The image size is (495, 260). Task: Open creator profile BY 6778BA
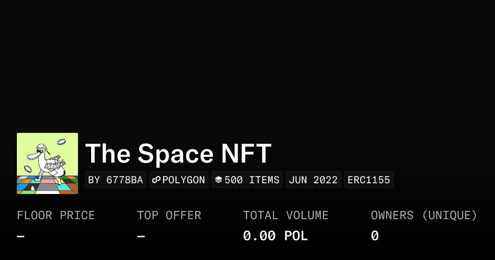click(x=115, y=180)
